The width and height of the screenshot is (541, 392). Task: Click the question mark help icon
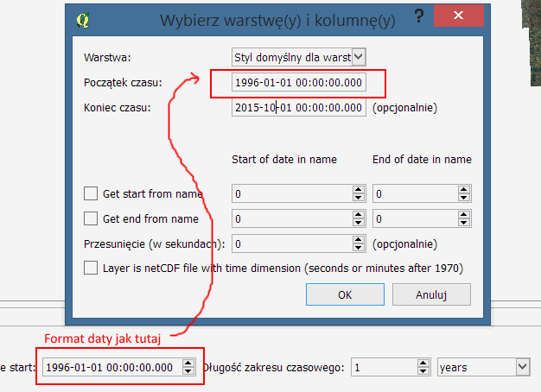click(x=419, y=16)
